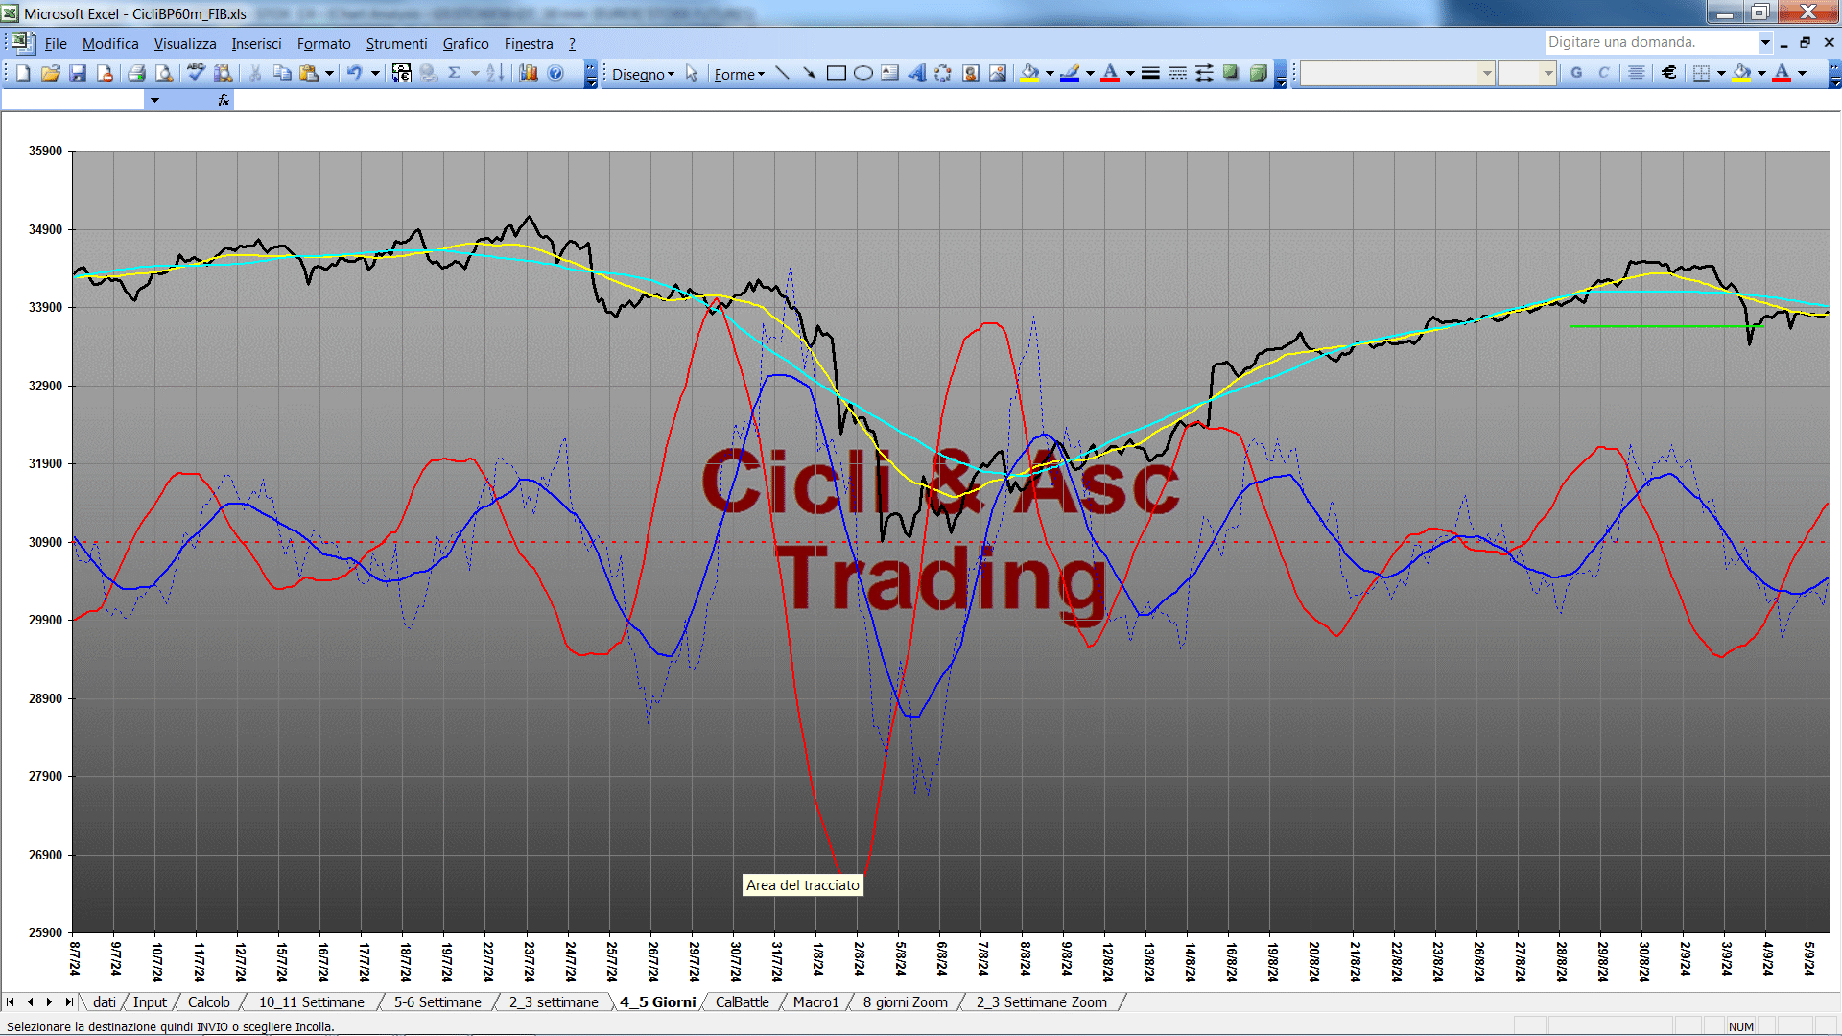The height and width of the screenshot is (1036, 1842).
Task: Sort ascending with the A-Z icon
Action: (495, 73)
